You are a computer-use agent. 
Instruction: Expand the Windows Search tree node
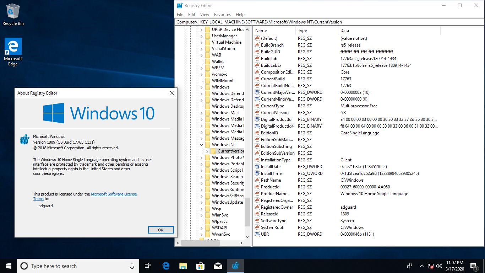click(x=201, y=177)
